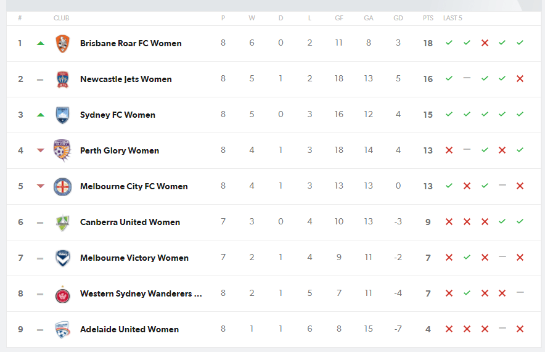This screenshot has width=545, height=352.
Task: Select the Adelaide United Women team name
Action: point(129,329)
